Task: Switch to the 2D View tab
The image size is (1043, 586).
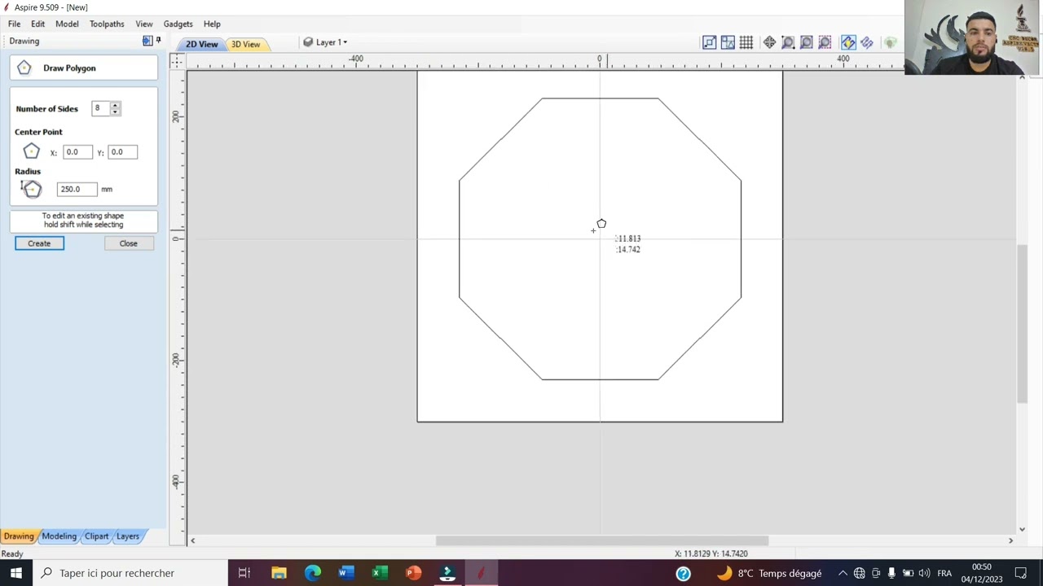Action: (201, 44)
